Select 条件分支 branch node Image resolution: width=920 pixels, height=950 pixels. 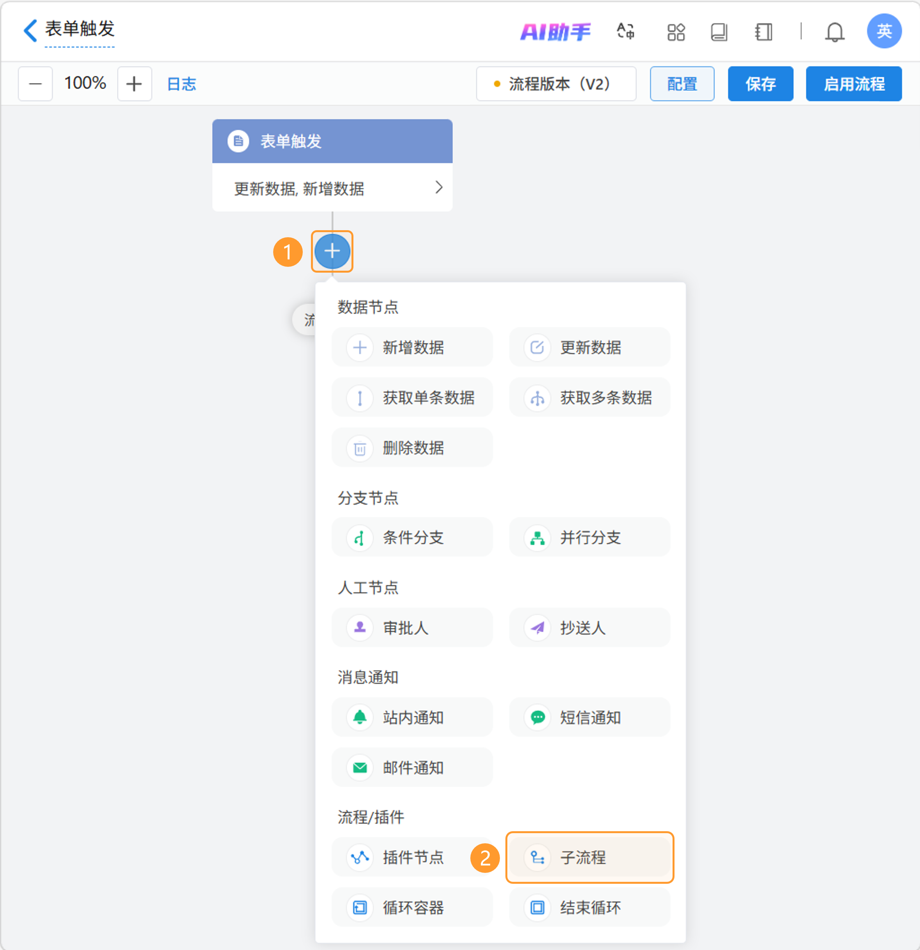(x=412, y=537)
